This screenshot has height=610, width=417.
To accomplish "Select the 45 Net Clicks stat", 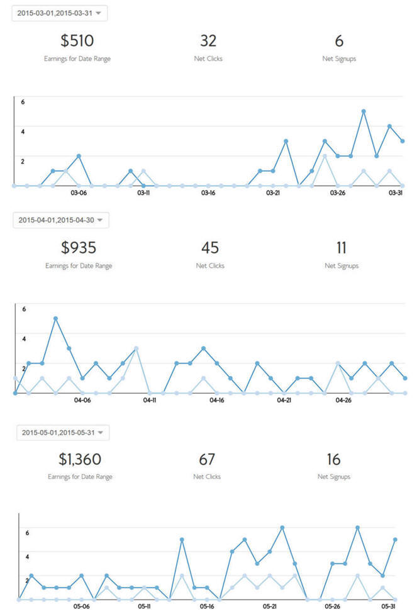I will [209, 248].
